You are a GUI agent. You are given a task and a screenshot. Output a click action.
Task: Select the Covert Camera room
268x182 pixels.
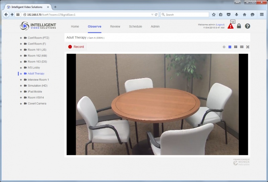[37, 103]
